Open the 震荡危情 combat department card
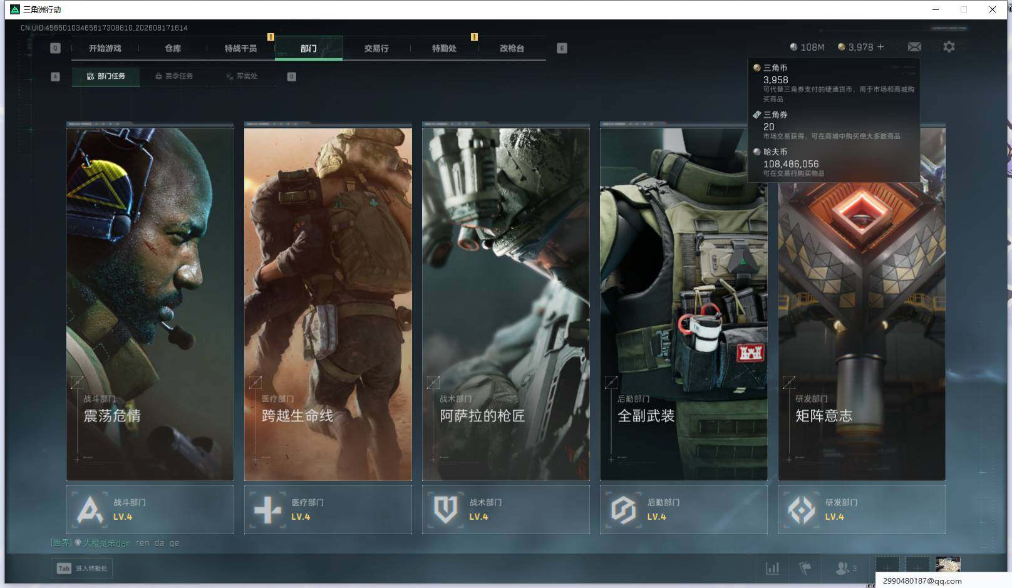 (x=150, y=302)
